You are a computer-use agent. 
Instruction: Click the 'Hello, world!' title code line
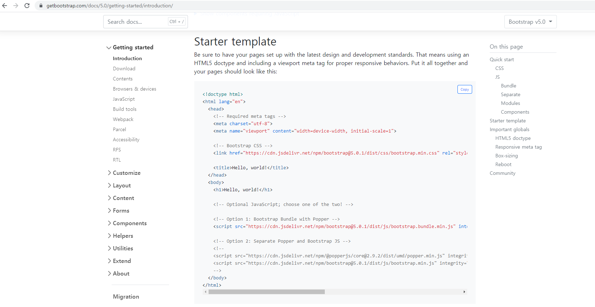pos(251,168)
